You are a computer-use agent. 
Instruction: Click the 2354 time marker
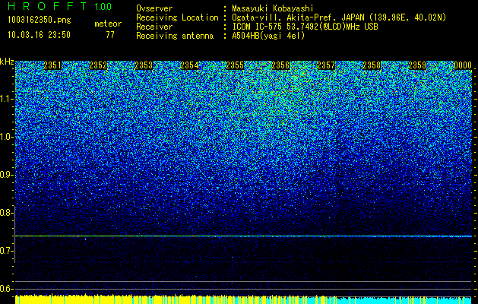[x=189, y=65]
